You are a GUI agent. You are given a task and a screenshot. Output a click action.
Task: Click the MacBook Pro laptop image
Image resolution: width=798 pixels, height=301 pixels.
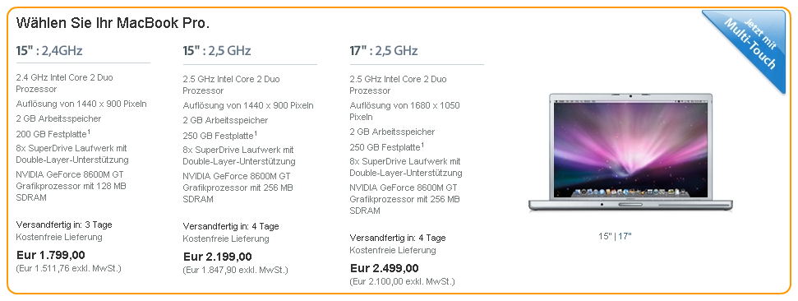point(630,152)
